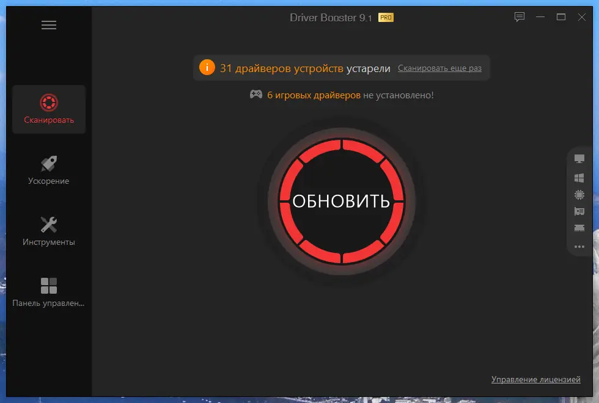This screenshot has height=403, width=599.
Task: View RAM details via the memory icon
Action: [x=579, y=228]
